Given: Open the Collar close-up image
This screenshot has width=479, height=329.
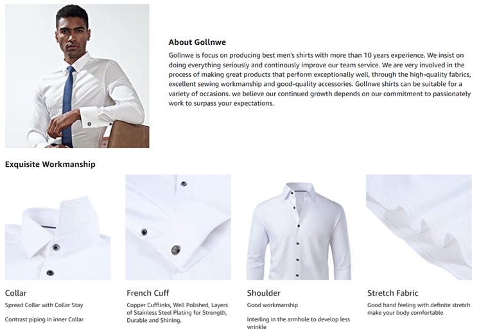Looking at the screenshot, I should [58, 227].
